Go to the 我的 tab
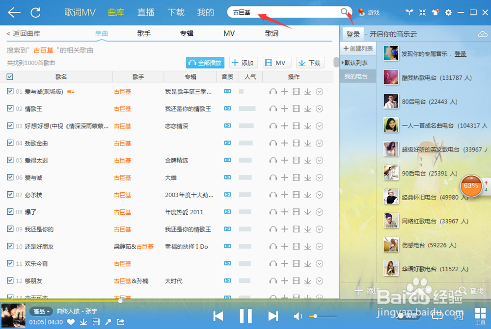This screenshot has width=491, height=329. (x=205, y=13)
